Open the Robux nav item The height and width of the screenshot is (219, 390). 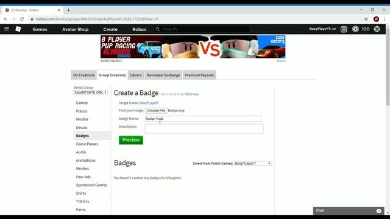point(140,29)
